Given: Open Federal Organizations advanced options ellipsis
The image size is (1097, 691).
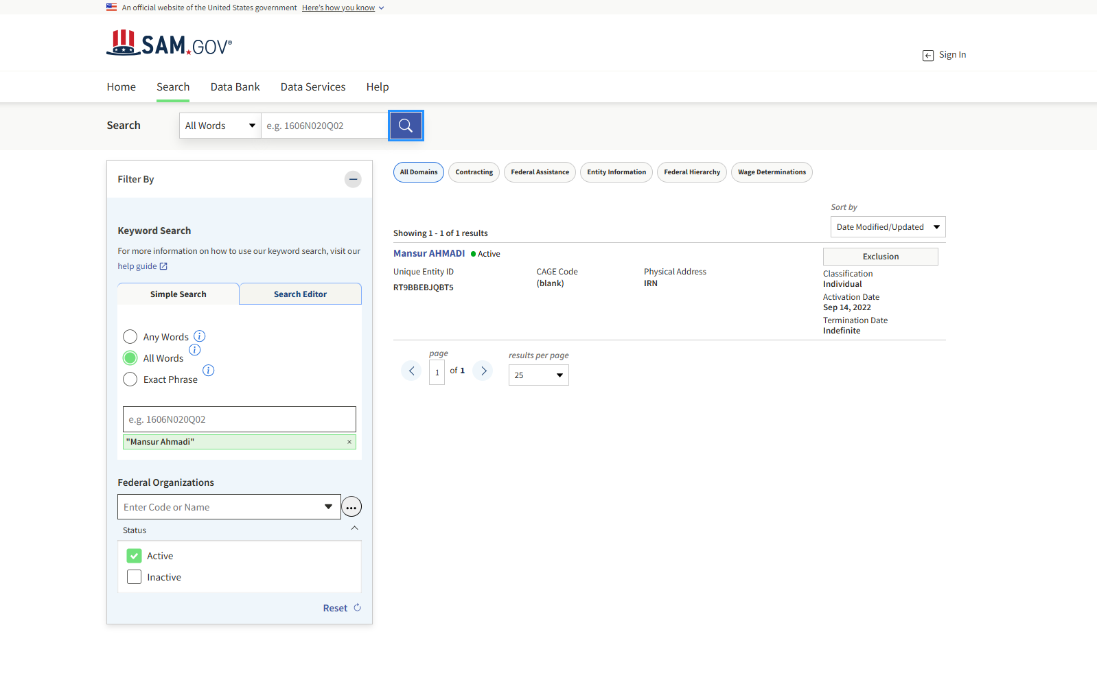Looking at the screenshot, I should point(351,507).
